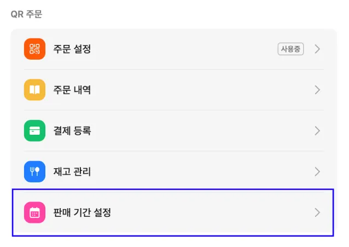Select the 주문 내역 menu label
The height and width of the screenshot is (247, 349).
72,90
